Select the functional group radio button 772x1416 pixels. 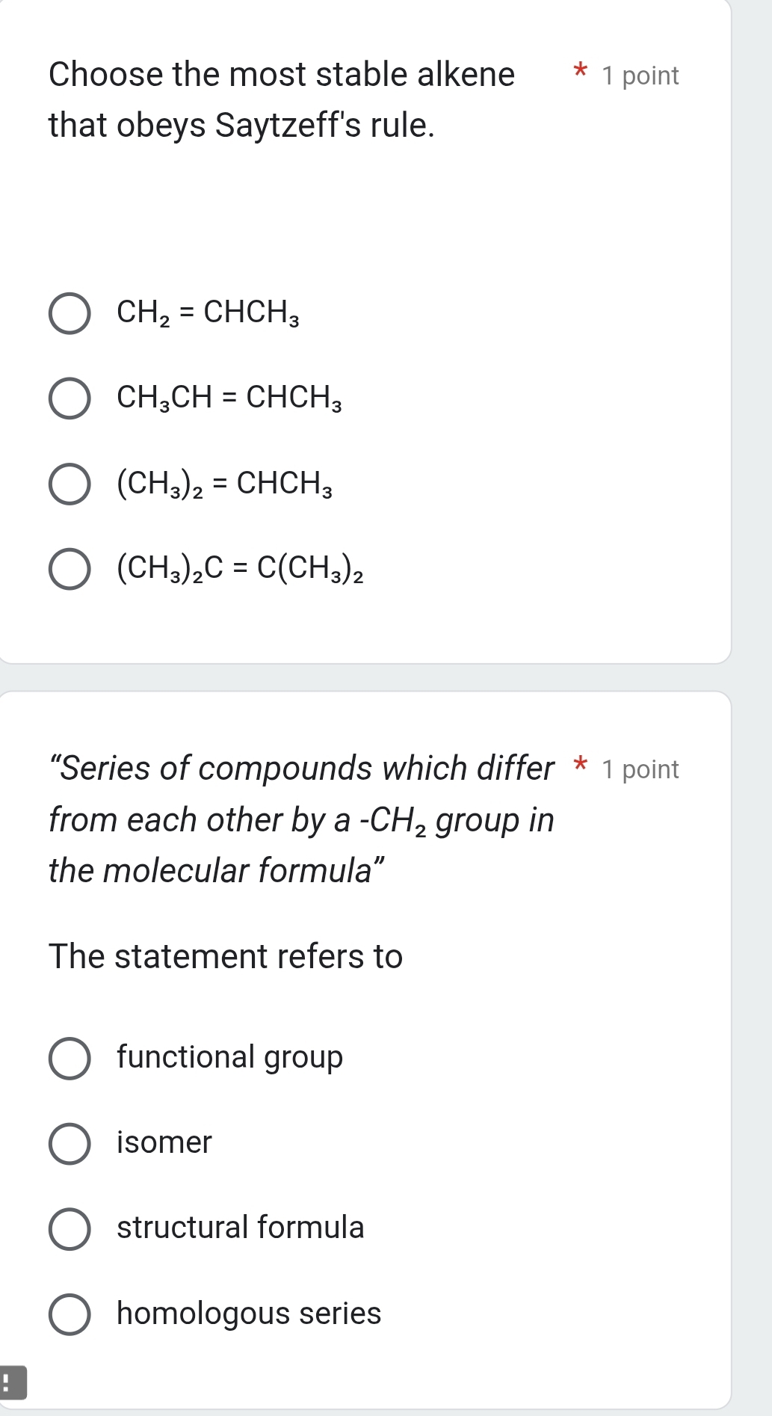(x=70, y=1059)
